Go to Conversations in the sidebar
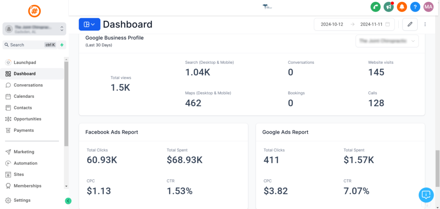440x209 pixels. pyautogui.click(x=28, y=85)
